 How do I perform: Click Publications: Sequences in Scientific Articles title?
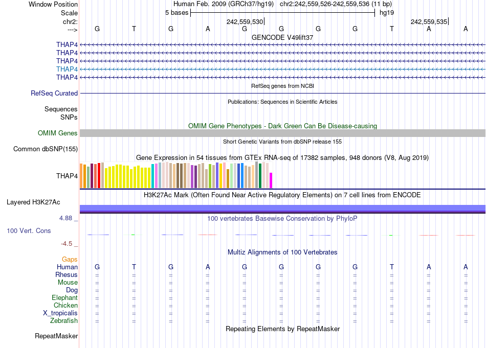coord(282,102)
